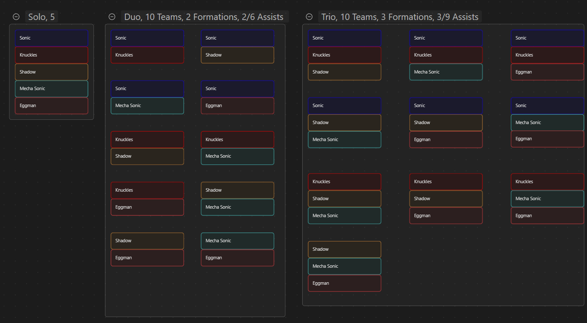The width and height of the screenshot is (587, 323).
Task: Click Knuckles in Trio Sonic, Knuckles, Shadow team
Action: click(x=345, y=55)
